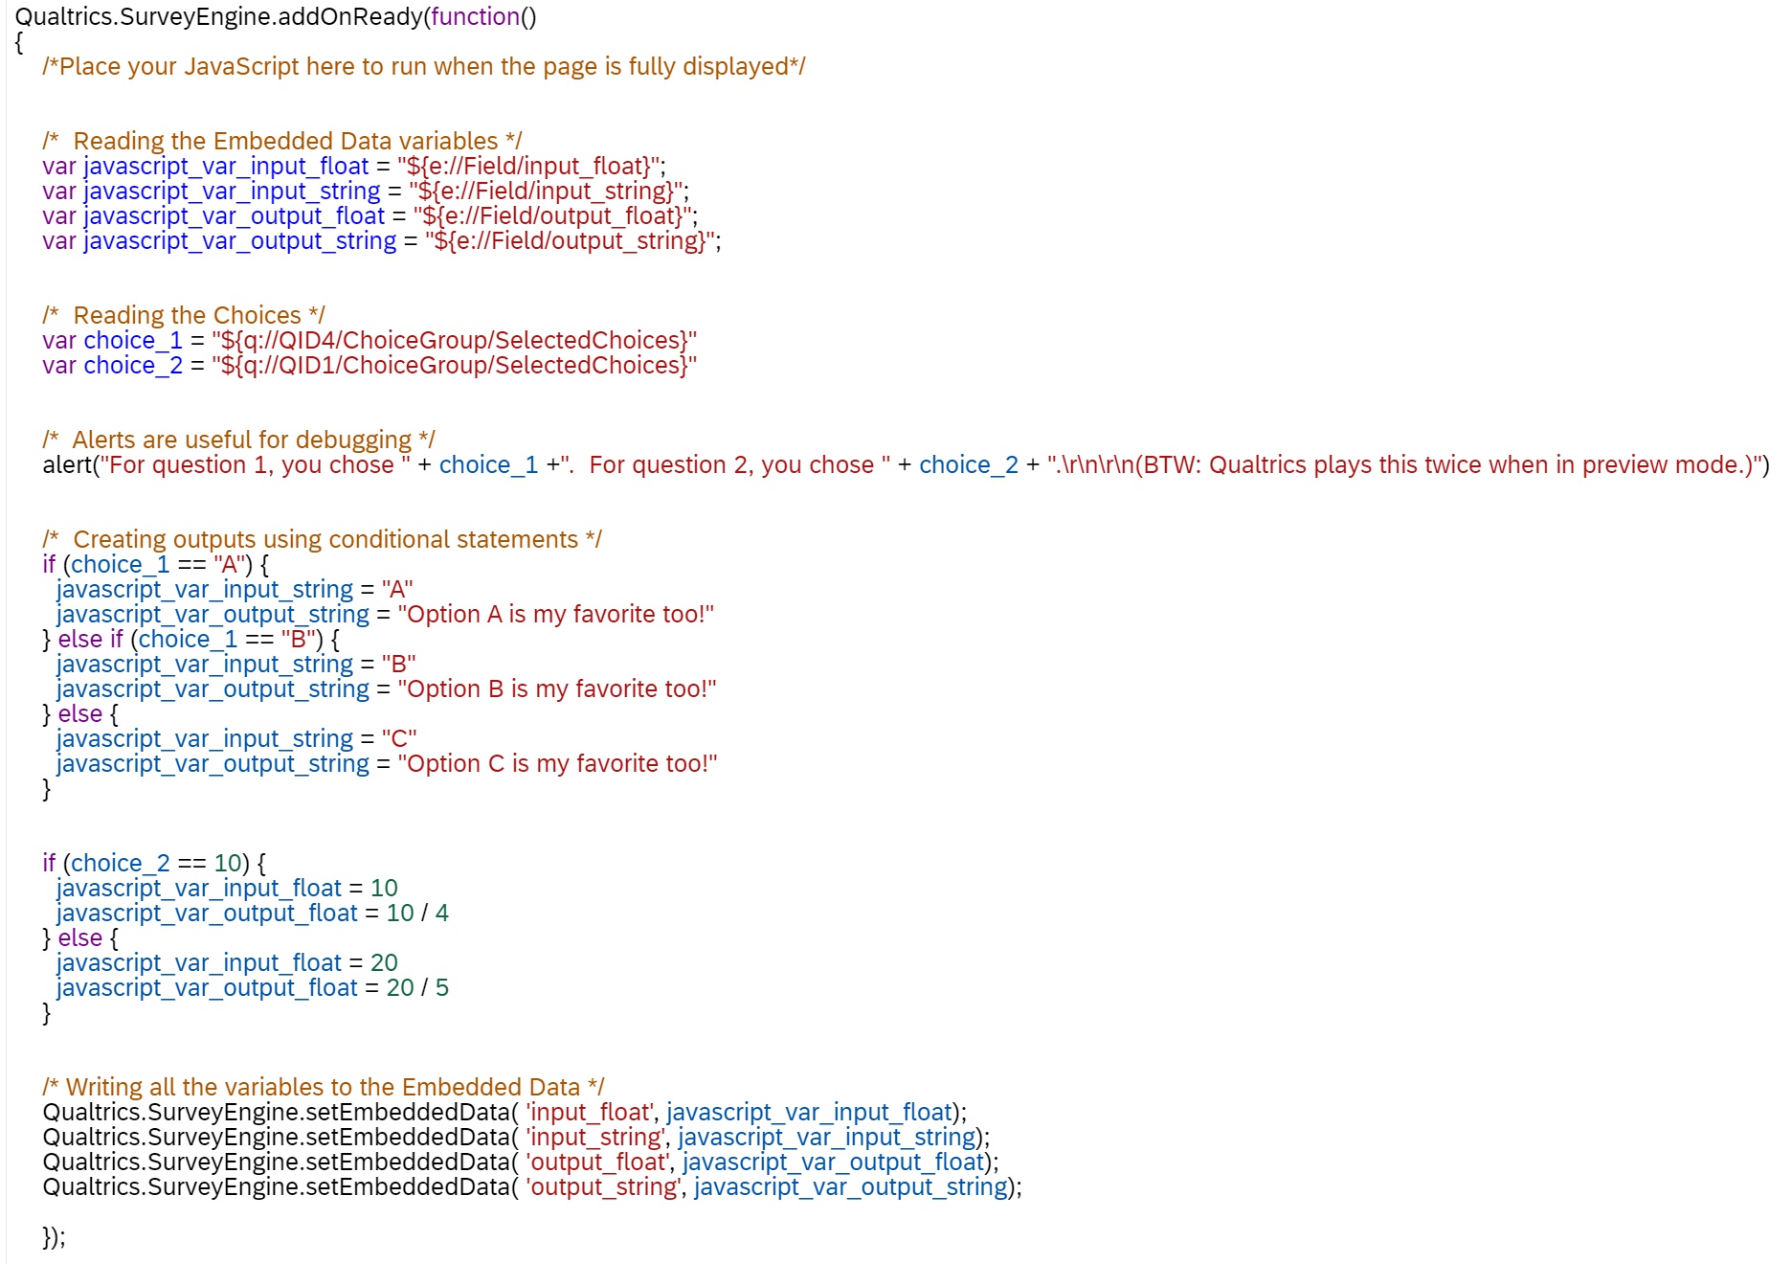
Task: Click the "Option B is my favorite too!" string
Action: pyautogui.click(x=556, y=689)
